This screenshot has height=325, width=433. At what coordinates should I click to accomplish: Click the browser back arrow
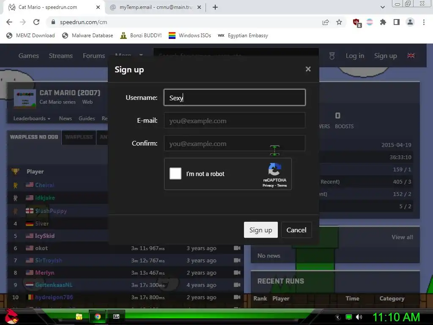pyautogui.click(x=9, y=22)
